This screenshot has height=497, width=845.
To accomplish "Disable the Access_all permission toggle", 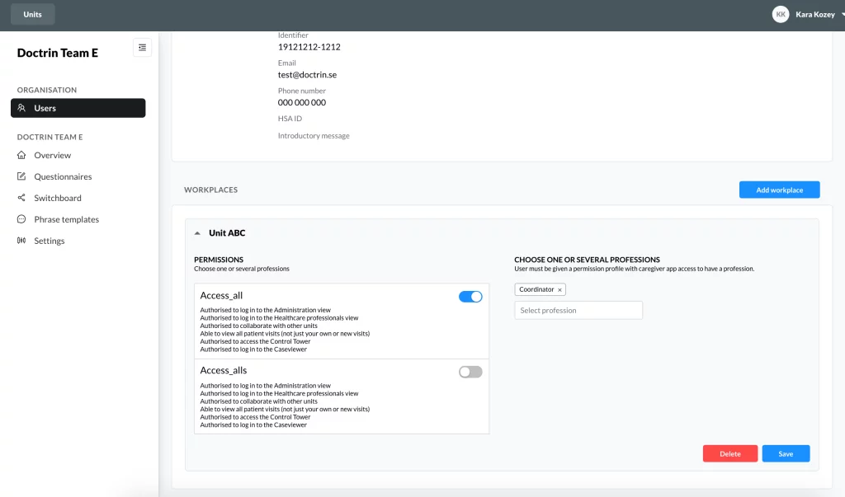I will [470, 297].
